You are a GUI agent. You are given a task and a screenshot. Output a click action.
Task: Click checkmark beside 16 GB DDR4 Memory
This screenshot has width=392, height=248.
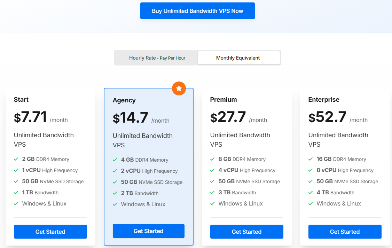311,159
